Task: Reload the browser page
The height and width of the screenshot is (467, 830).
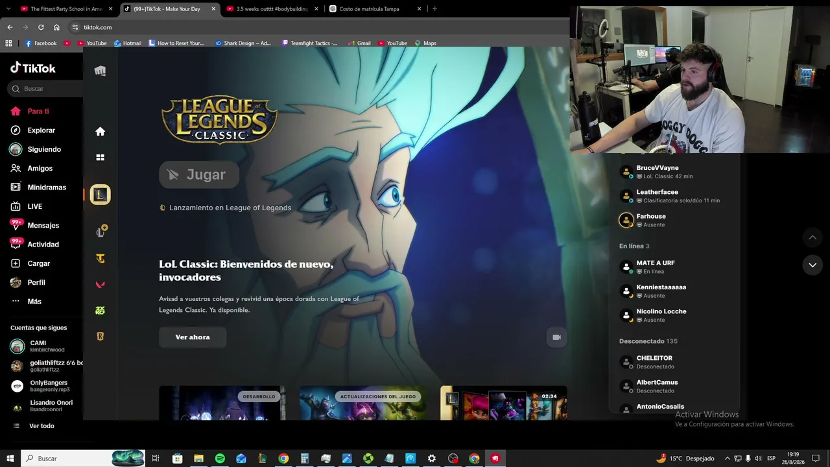Action: point(41,27)
